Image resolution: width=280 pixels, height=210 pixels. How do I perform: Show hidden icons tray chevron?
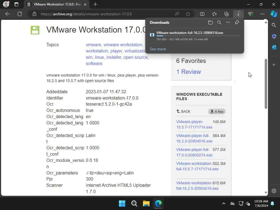coord(224,203)
